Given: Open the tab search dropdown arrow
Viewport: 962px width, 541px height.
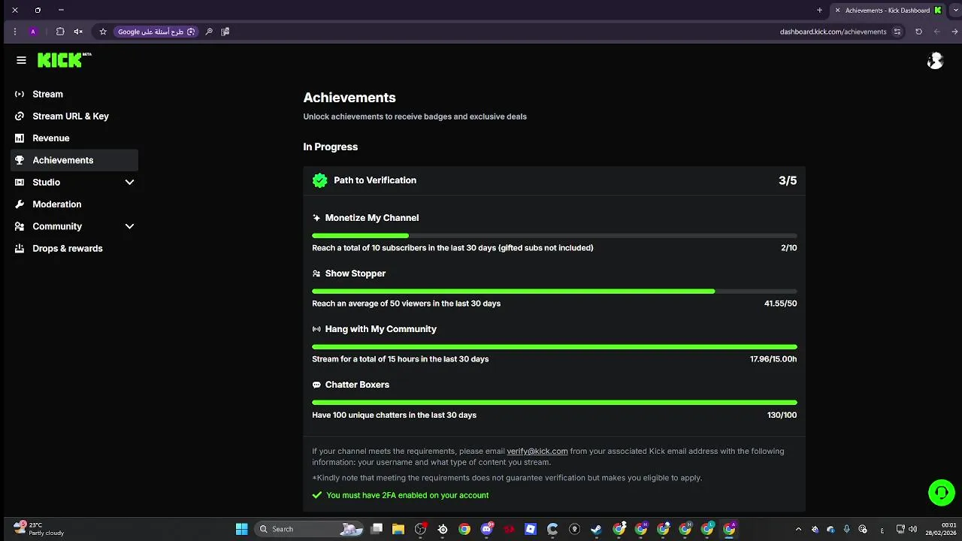Looking at the screenshot, I should pyautogui.click(x=954, y=11).
